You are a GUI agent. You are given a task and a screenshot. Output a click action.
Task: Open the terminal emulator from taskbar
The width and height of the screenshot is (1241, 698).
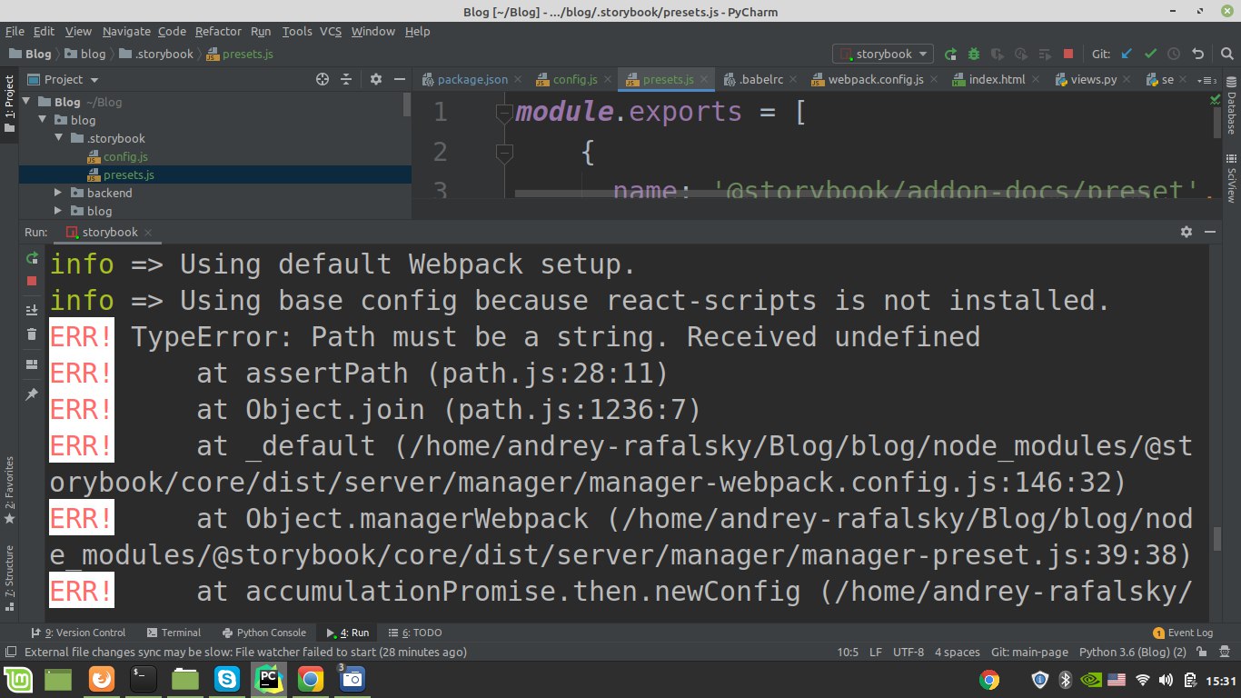tap(143, 678)
